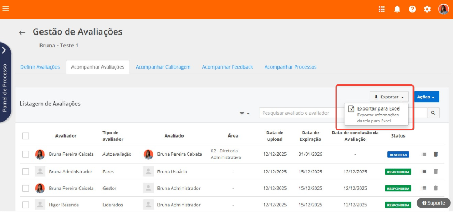Switch to Acompanhar Processos tab
453x212 pixels.
(290, 67)
